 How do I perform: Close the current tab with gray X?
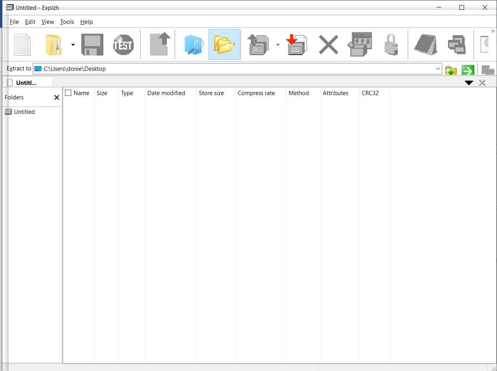point(482,83)
